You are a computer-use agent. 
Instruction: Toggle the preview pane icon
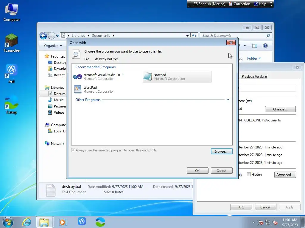click(254, 46)
